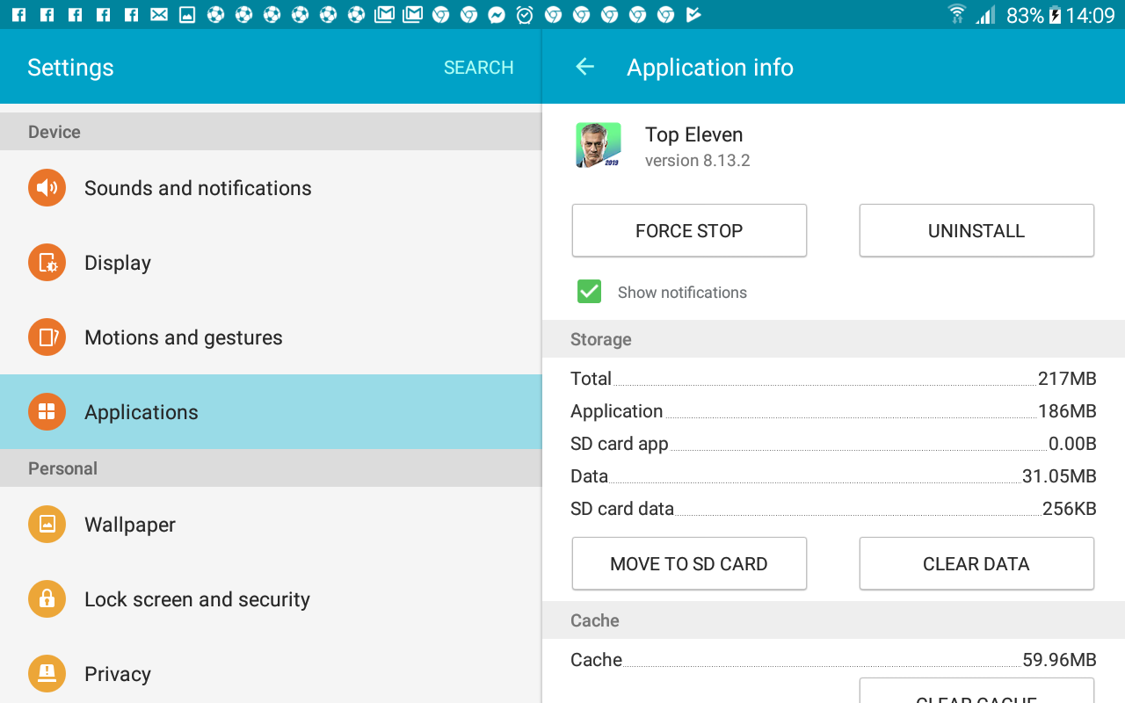Open the Privacy settings label
This screenshot has width=1125, height=703.
(x=118, y=674)
